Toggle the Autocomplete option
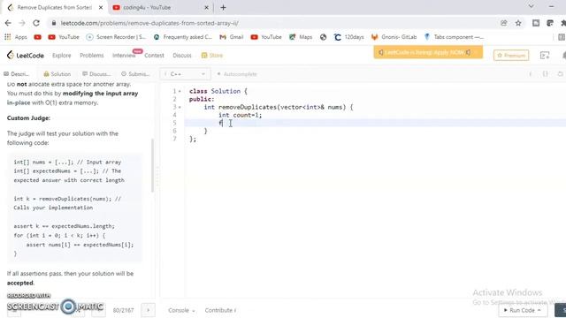 pyautogui.click(x=237, y=74)
